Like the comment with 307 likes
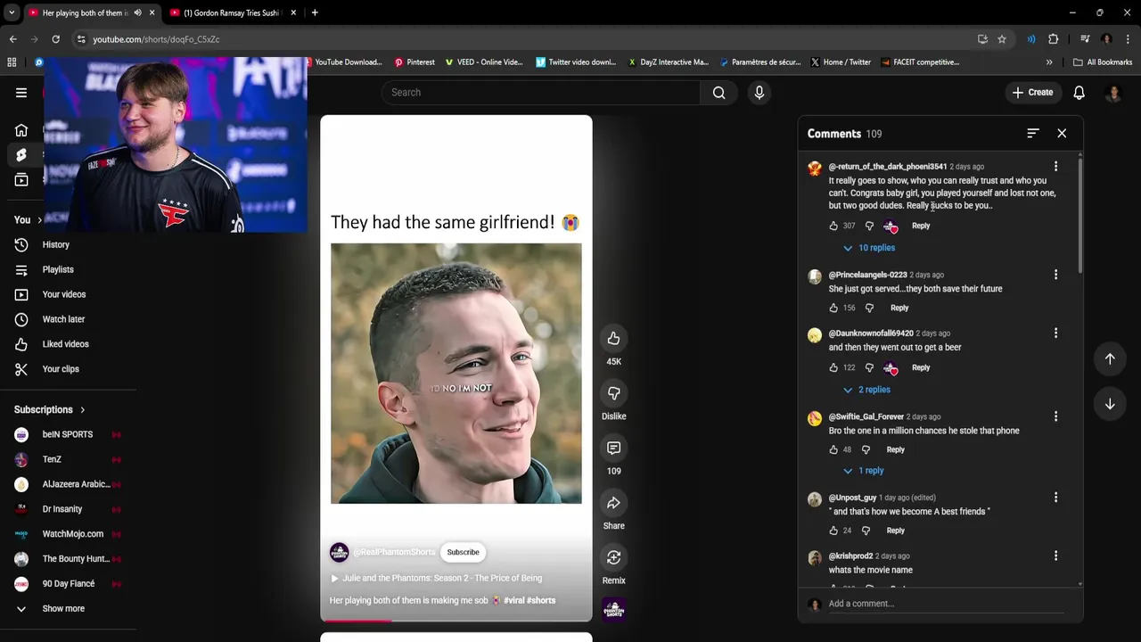Image resolution: width=1141 pixels, height=642 pixels. [x=833, y=226]
